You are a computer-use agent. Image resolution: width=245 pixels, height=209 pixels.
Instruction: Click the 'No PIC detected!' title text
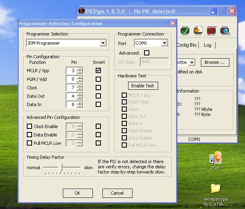pyautogui.click(x=155, y=11)
